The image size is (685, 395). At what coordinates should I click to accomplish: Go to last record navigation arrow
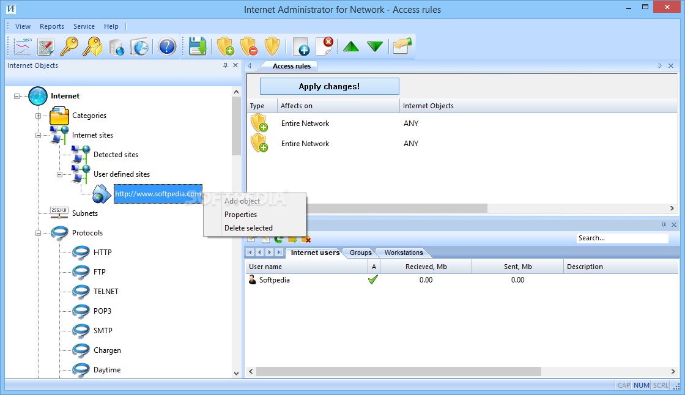(x=280, y=252)
